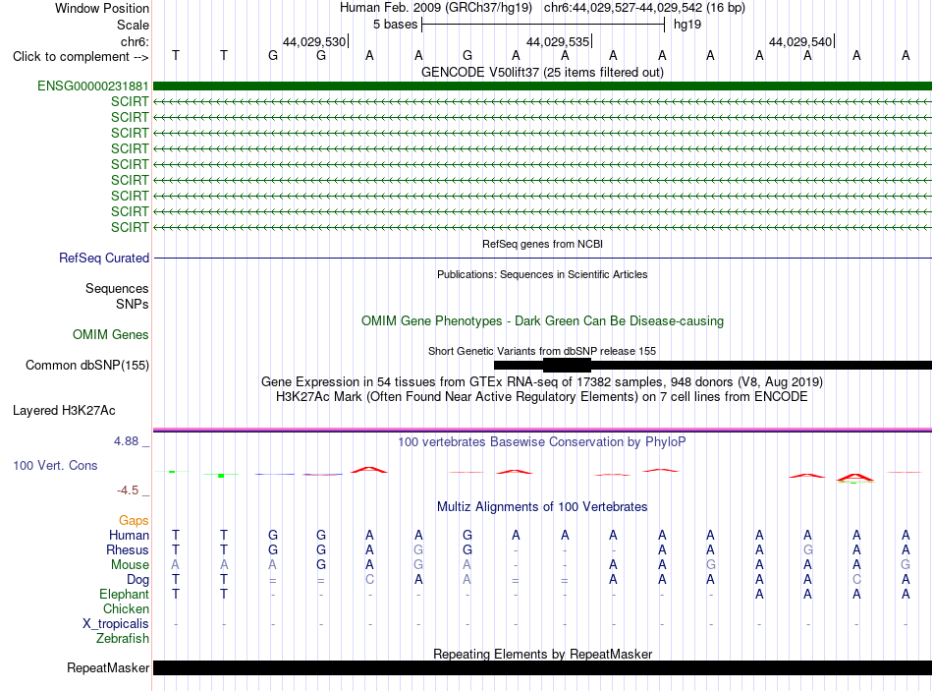
Task: Click the SNPs track label
Action: coord(133,304)
